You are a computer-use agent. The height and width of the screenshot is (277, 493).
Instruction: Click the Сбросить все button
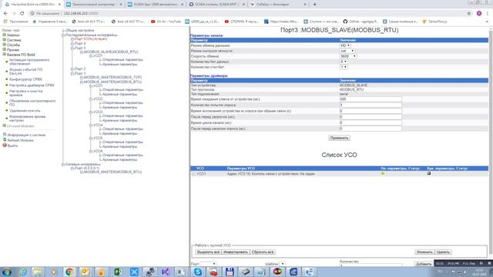[263, 252]
